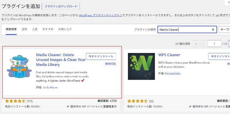This screenshot has width=230, height=114.
Task: Switch to the お気に入り tab
Action: click(65, 29)
